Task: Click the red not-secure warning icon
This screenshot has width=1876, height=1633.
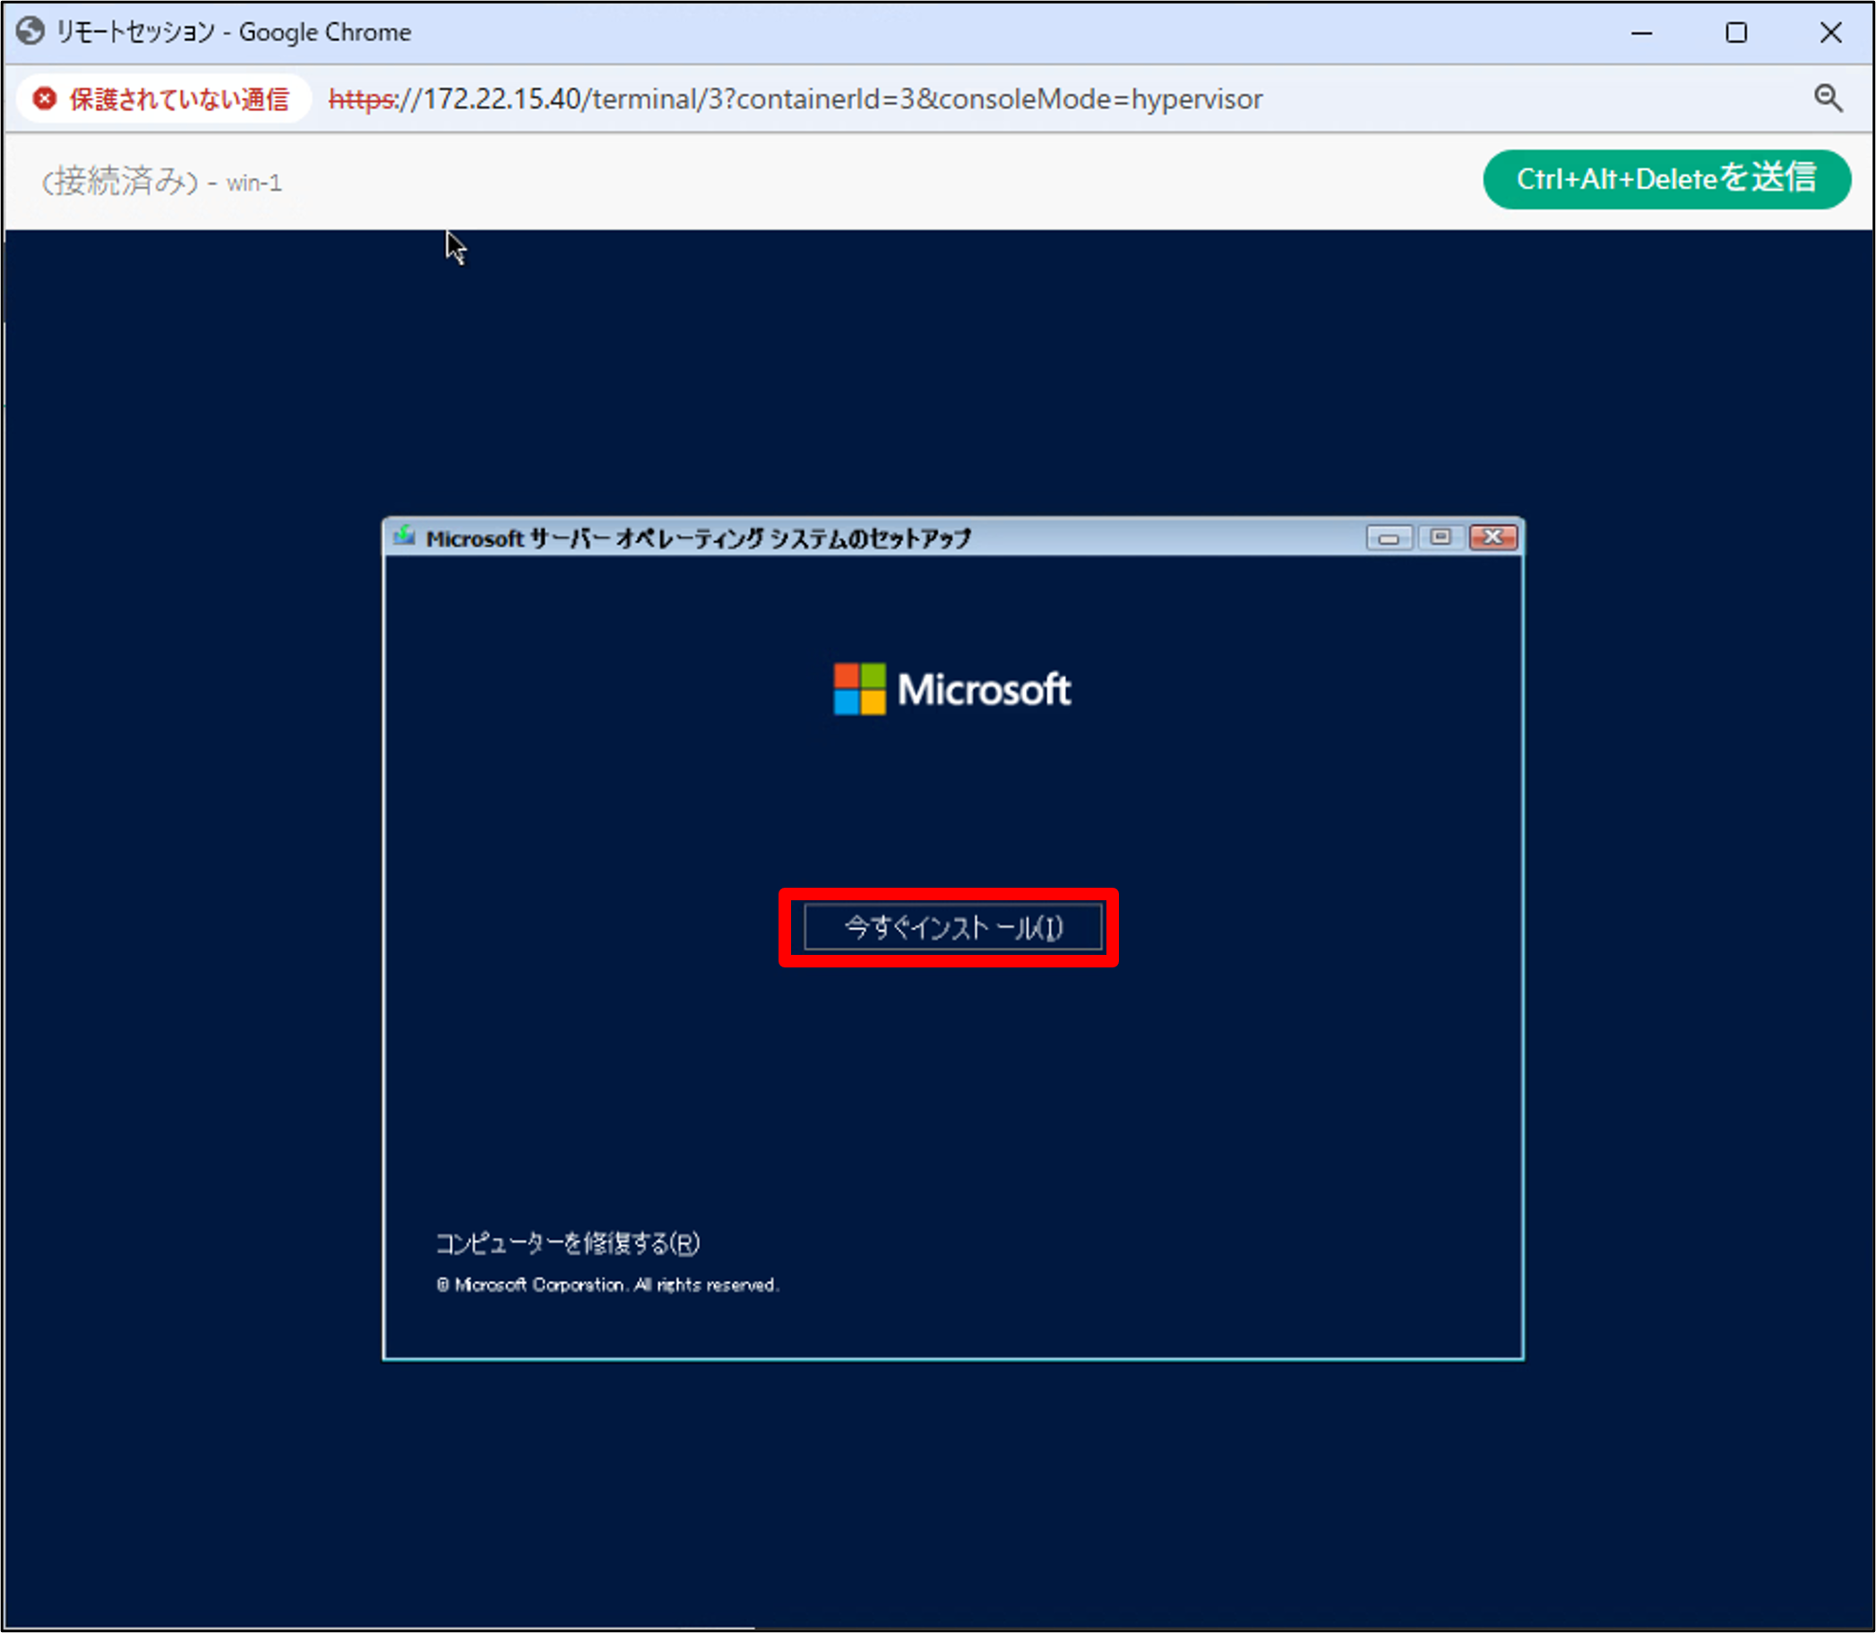Action: click(45, 99)
